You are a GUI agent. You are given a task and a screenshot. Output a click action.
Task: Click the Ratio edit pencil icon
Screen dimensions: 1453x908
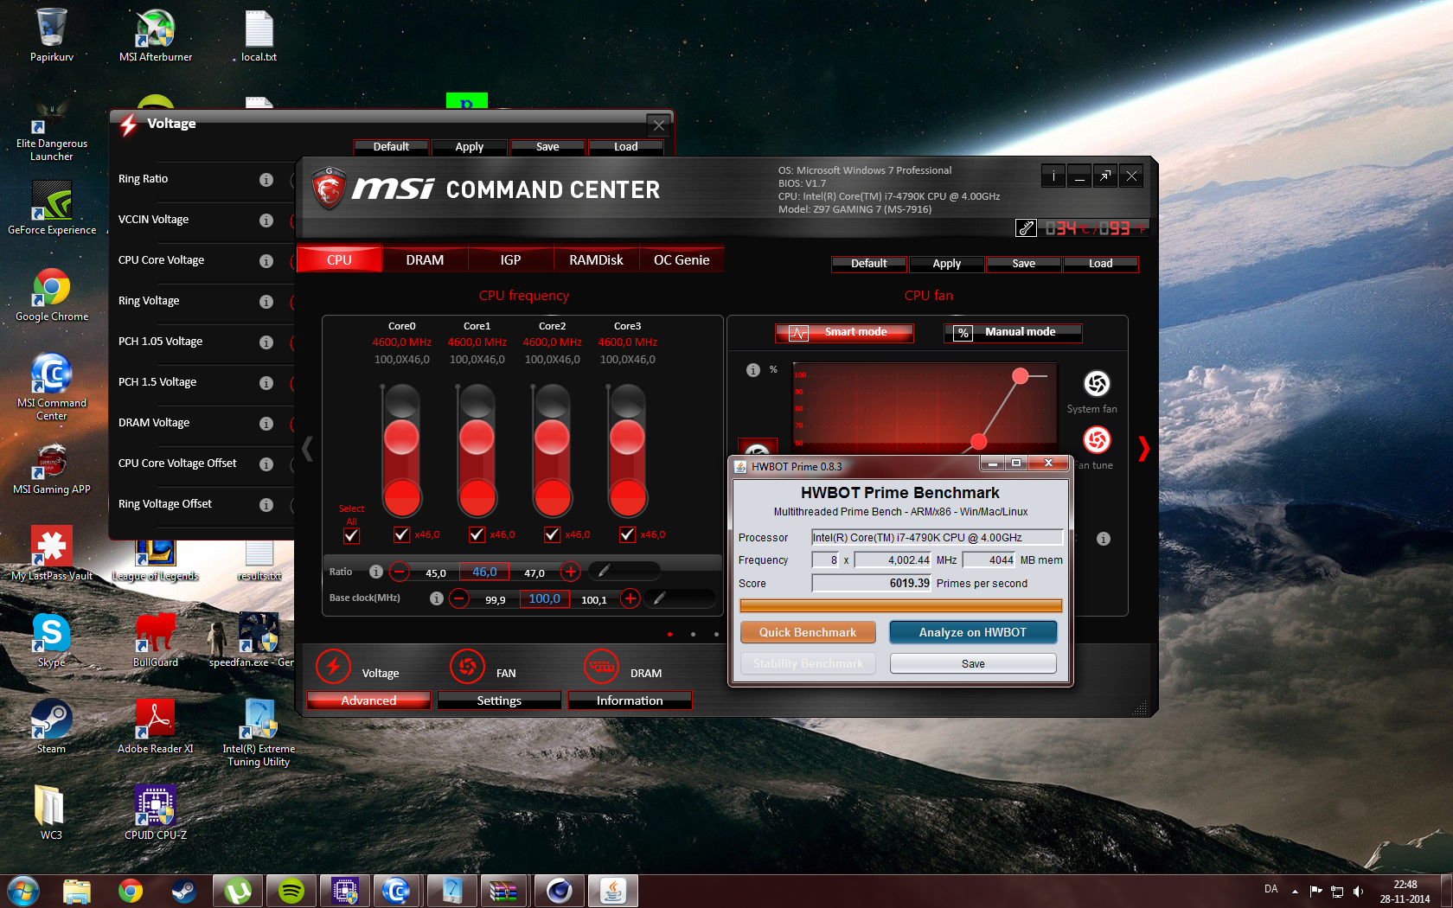604,571
